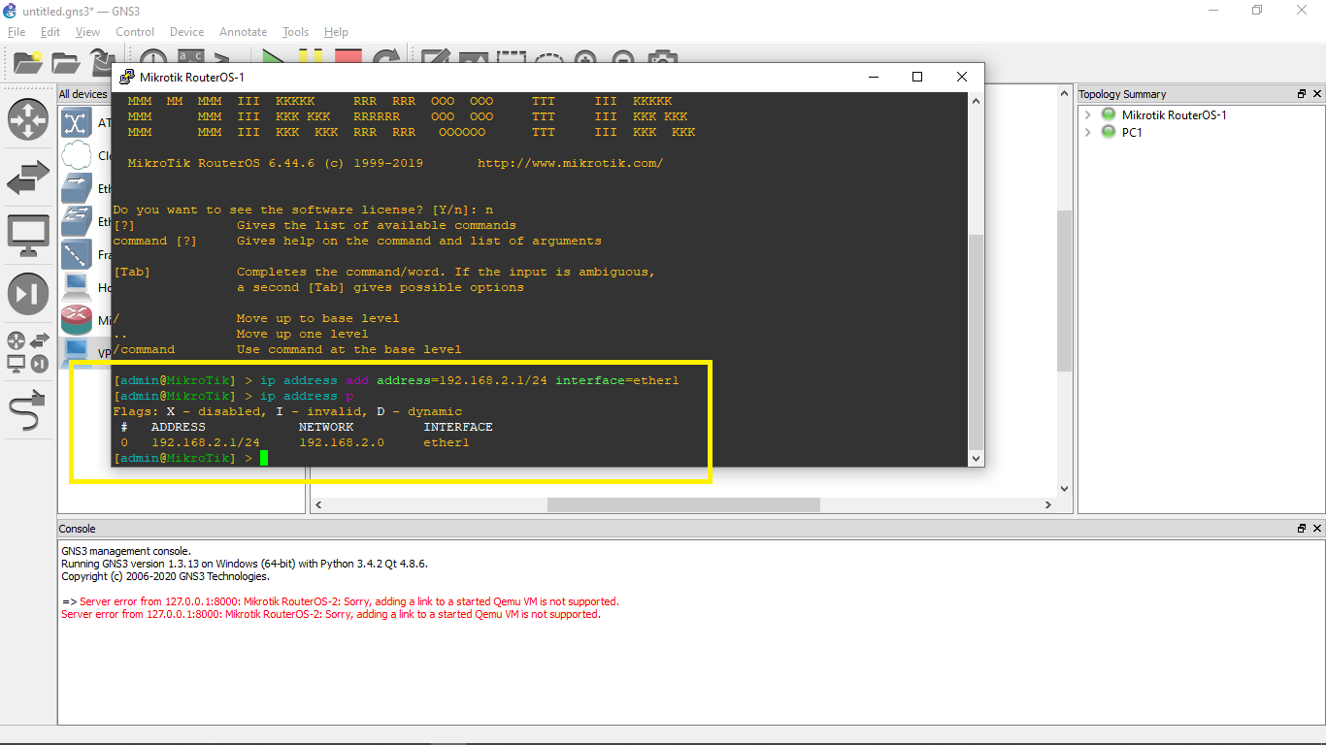The image size is (1326, 745).
Task: Expand PC1 node in Topology Summary
Action: coord(1088,132)
